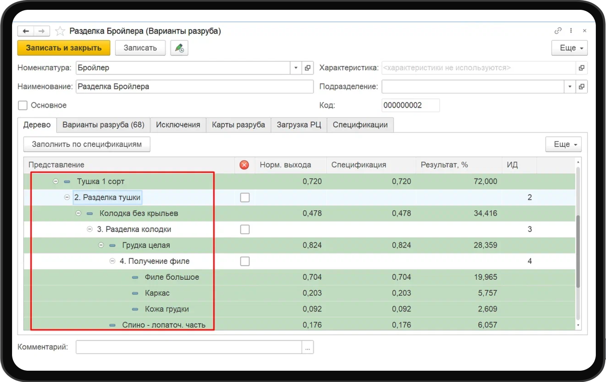The width and height of the screenshot is (606, 382).
Task: Click the forward navigation arrow
Action: [42, 31]
